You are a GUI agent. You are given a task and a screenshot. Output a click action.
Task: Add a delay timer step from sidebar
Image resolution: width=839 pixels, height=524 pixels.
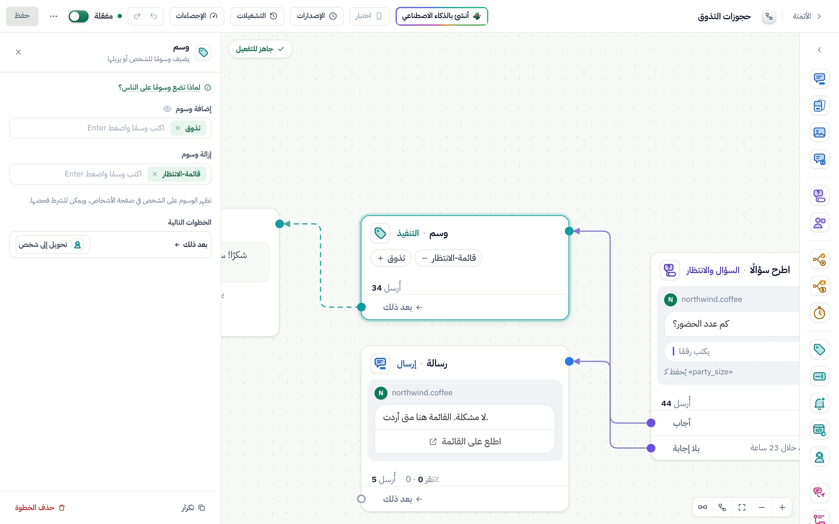[819, 313]
